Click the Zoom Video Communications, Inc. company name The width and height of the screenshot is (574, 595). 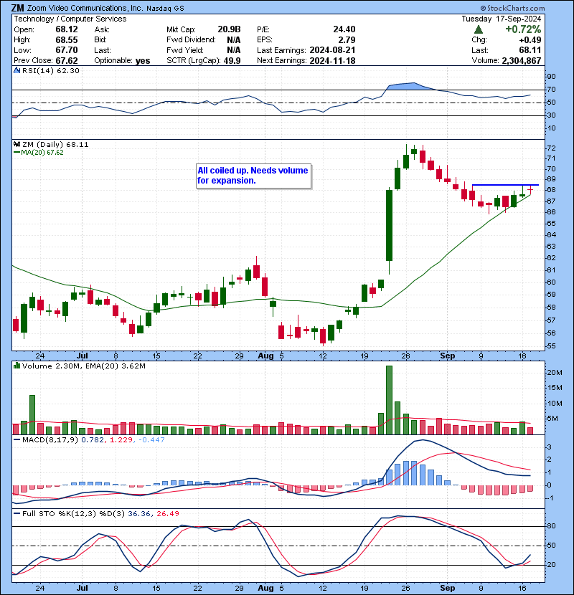point(85,8)
